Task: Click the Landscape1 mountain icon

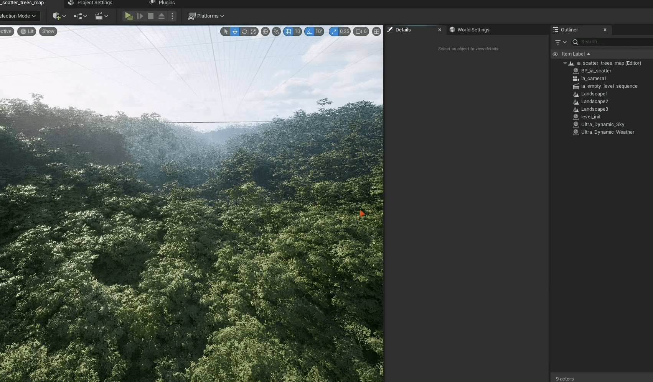Action: coord(575,94)
